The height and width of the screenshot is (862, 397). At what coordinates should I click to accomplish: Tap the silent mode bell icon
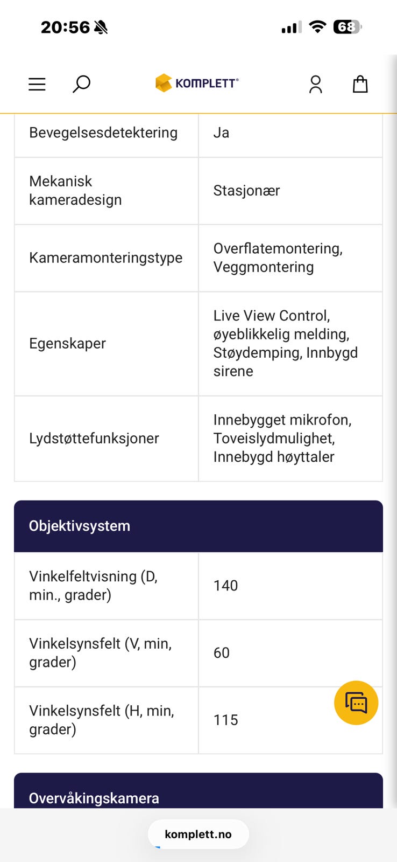click(101, 27)
